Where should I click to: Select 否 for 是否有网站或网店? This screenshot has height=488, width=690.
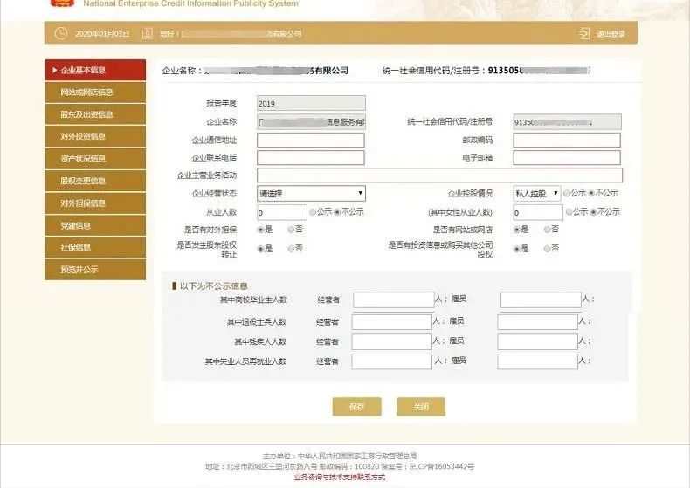(547, 230)
